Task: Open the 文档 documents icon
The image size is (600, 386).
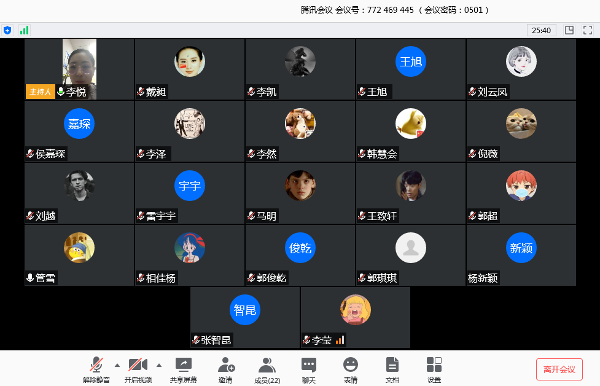Action: (392, 365)
